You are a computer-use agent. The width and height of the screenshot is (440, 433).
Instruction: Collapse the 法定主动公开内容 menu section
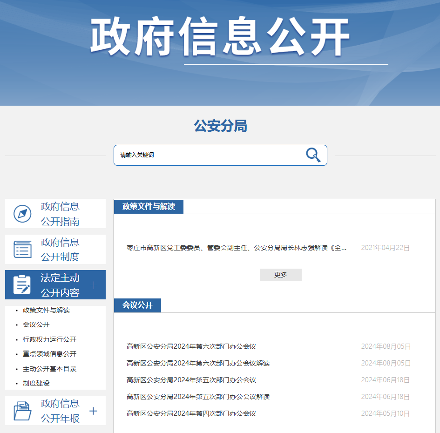coord(94,285)
